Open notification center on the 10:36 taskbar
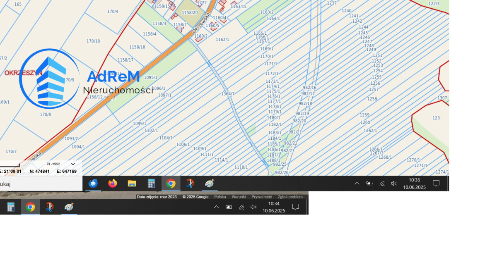The height and width of the screenshot is (279, 497). coord(436,184)
